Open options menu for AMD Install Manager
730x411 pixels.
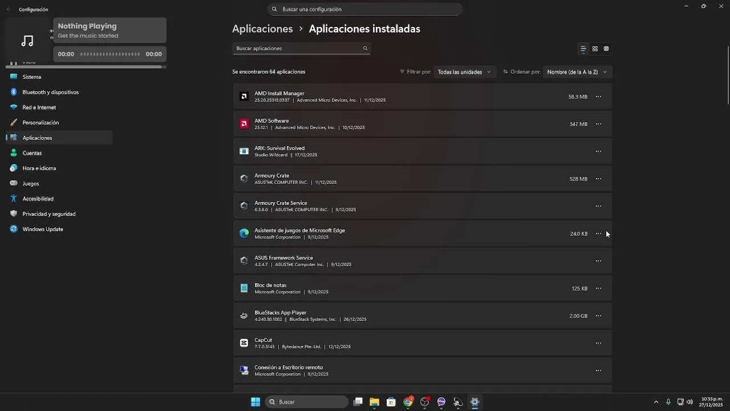[x=598, y=96]
